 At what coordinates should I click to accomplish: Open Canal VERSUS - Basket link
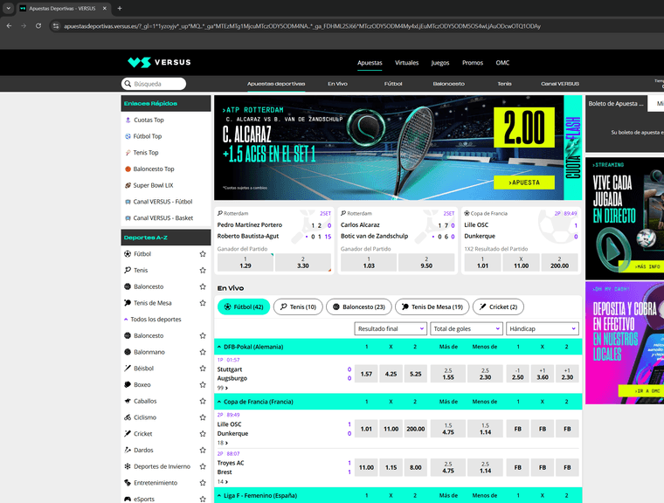[x=163, y=218]
